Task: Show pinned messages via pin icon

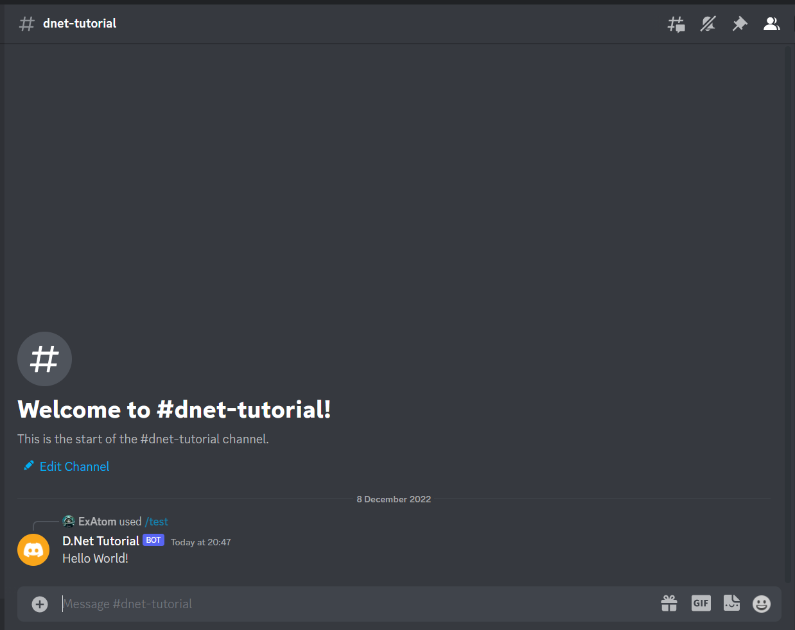Action: [740, 24]
